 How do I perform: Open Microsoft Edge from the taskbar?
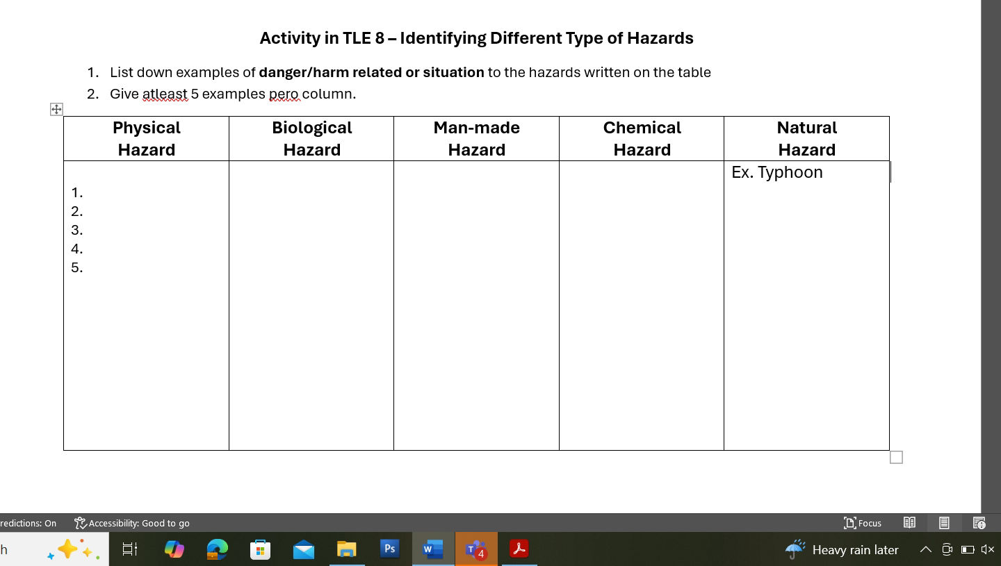pyautogui.click(x=217, y=549)
